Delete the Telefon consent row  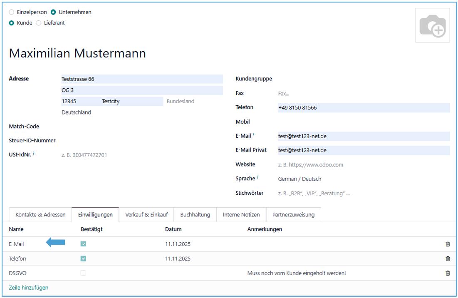(x=448, y=259)
